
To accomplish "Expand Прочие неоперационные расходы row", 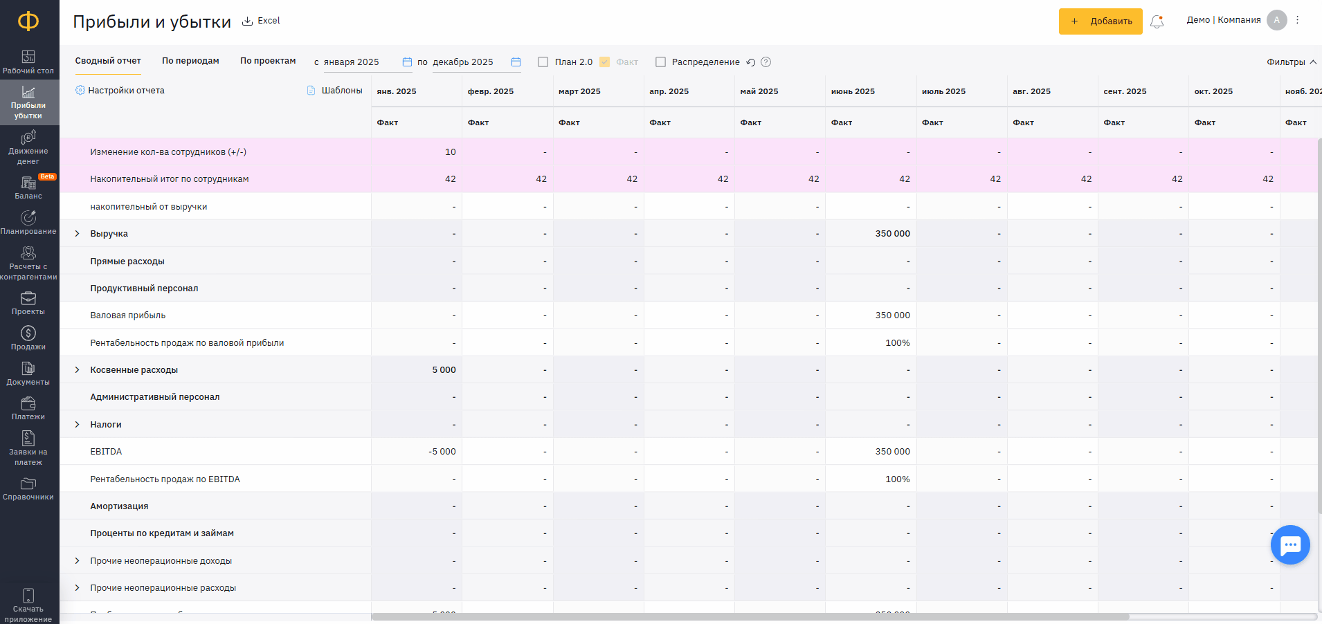I will pyautogui.click(x=77, y=588).
